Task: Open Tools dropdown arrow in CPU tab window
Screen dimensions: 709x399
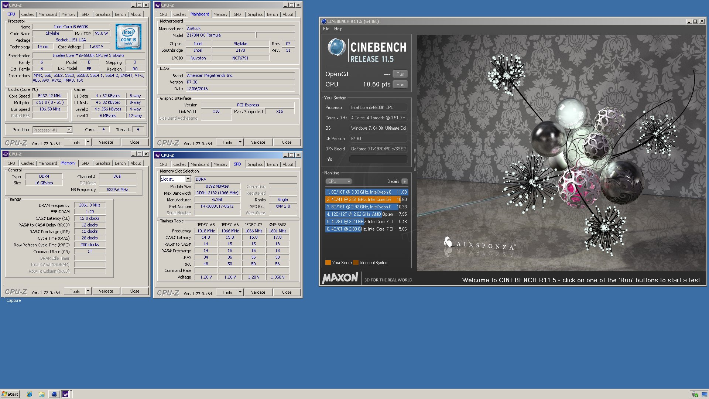Action: point(88,142)
